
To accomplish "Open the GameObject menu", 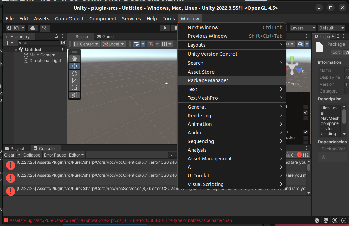I will (x=69, y=19).
